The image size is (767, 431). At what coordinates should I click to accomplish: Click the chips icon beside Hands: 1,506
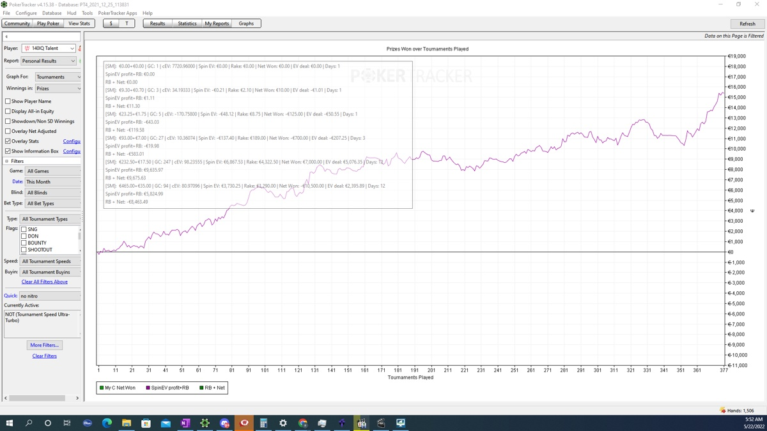click(723, 411)
